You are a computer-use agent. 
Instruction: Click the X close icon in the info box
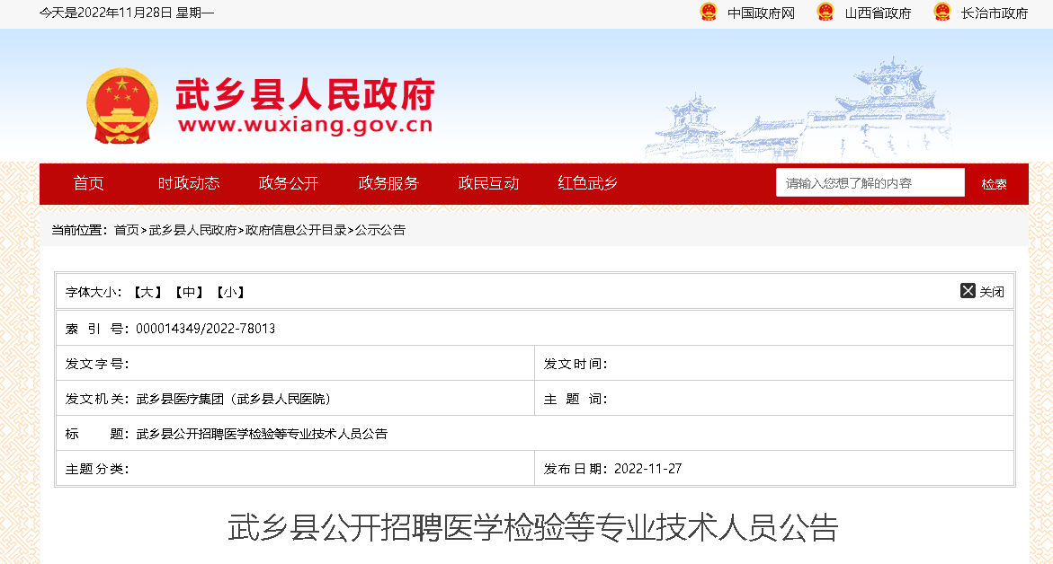[968, 290]
